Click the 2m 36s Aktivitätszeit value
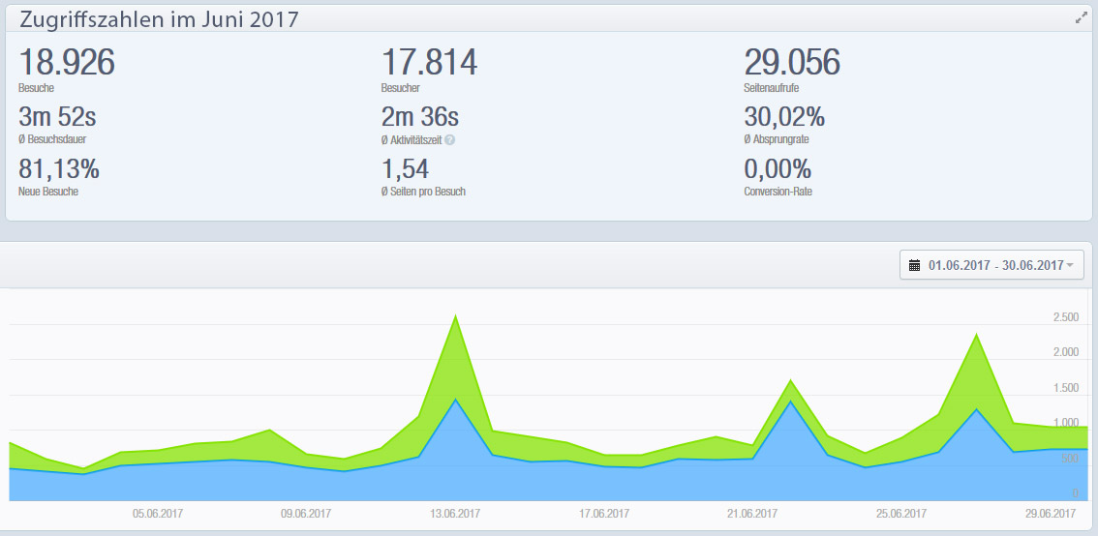 pos(420,118)
